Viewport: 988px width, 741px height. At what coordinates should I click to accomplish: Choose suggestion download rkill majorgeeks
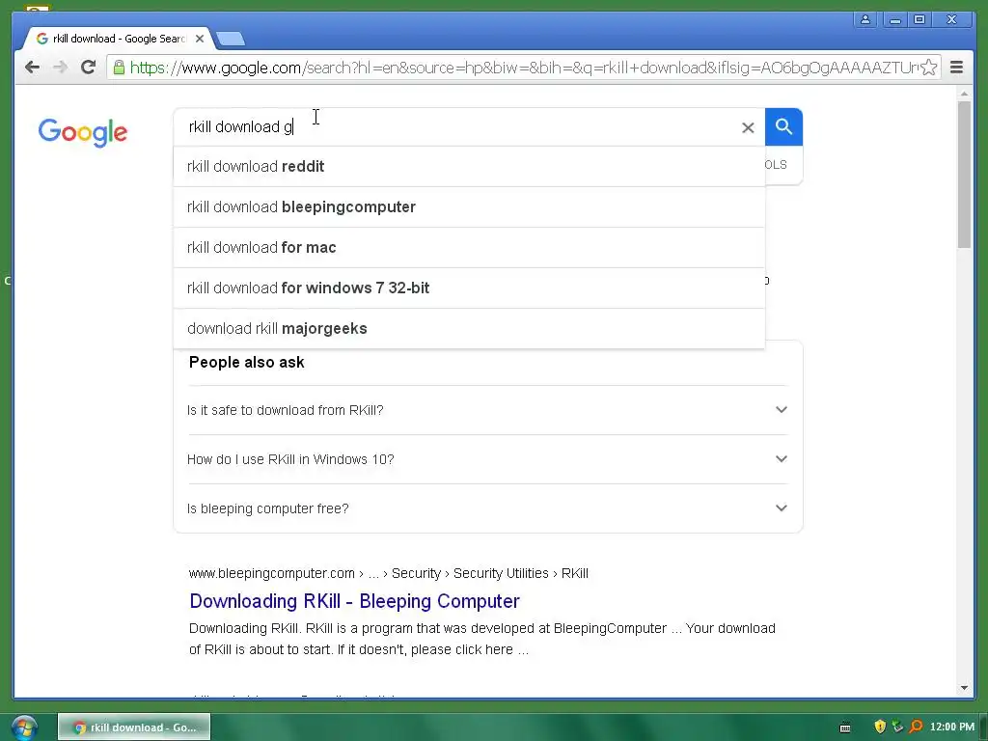[470, 328]
